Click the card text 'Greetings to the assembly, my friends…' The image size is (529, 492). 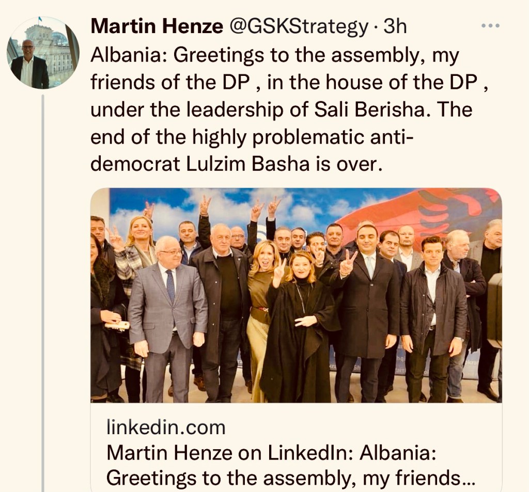(290, 478)
